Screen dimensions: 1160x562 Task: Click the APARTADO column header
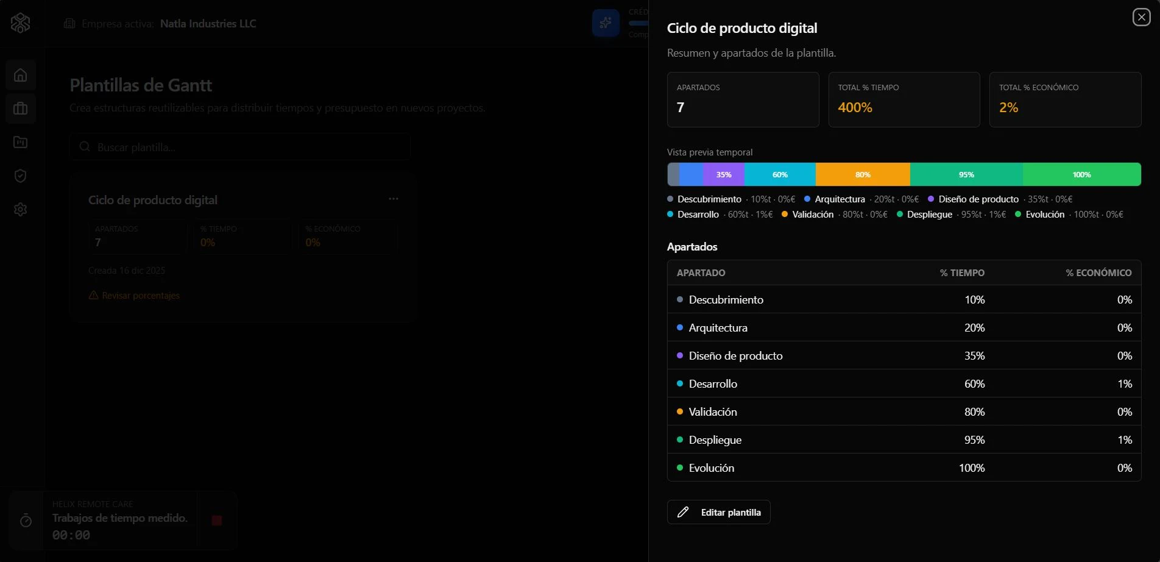[701, 272]
